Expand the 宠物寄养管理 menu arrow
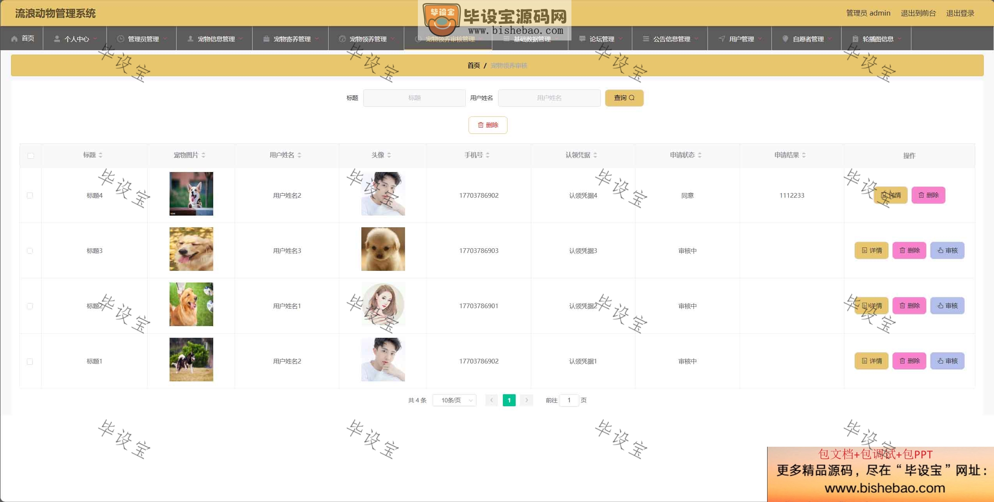This screenshot has width=994, height=502. click(x=317, y=39)
